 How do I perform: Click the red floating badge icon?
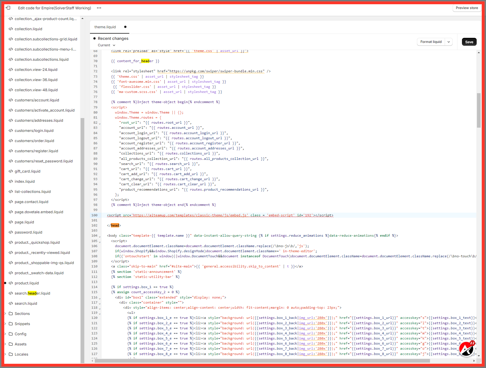(466, 349)
